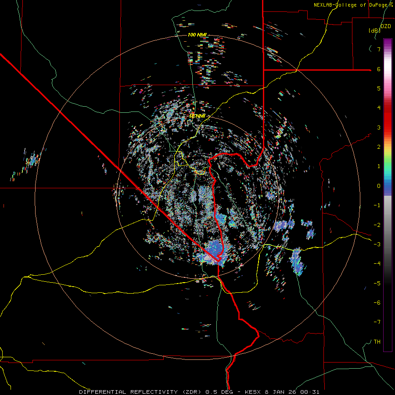Click the purple top of the color bar

(388, 43)
